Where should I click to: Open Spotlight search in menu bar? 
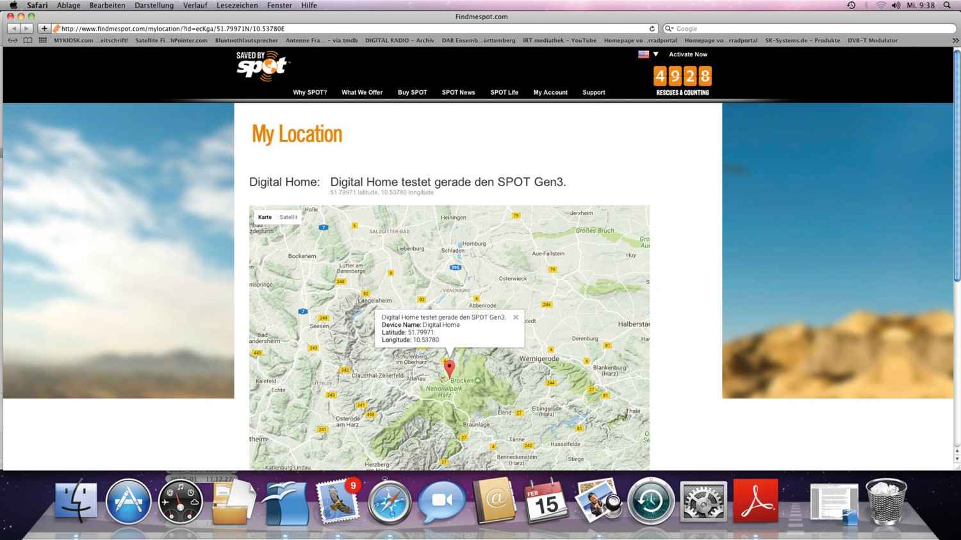(947, 5)
